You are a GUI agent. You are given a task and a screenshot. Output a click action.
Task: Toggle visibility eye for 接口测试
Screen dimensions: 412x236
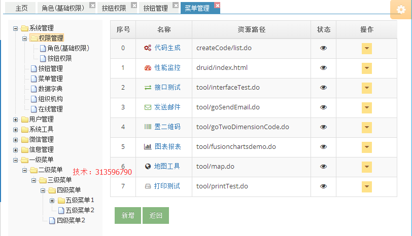click(x=323, y=88)
